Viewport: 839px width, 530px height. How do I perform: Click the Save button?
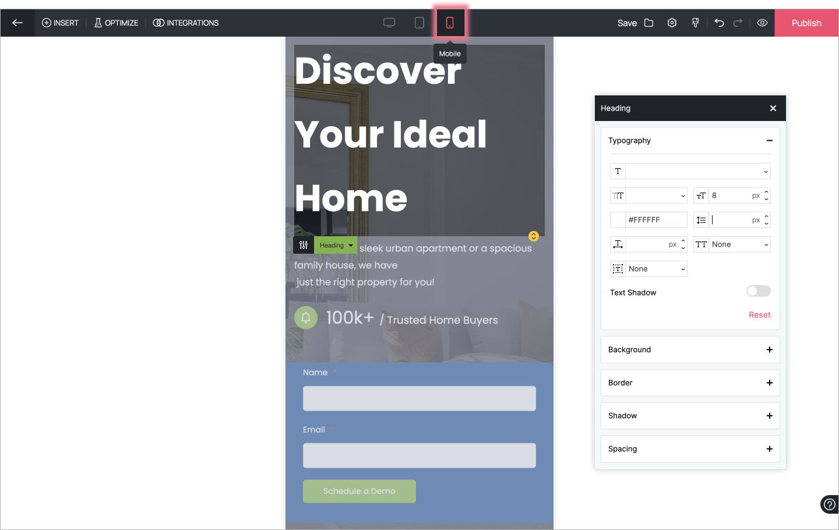627,23
